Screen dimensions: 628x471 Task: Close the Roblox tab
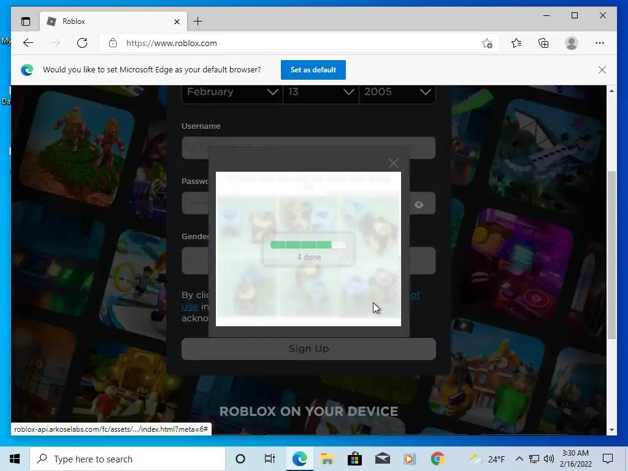[x=177, y=21]
